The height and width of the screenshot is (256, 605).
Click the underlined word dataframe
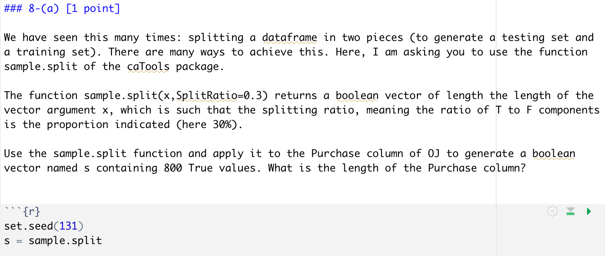290,37
